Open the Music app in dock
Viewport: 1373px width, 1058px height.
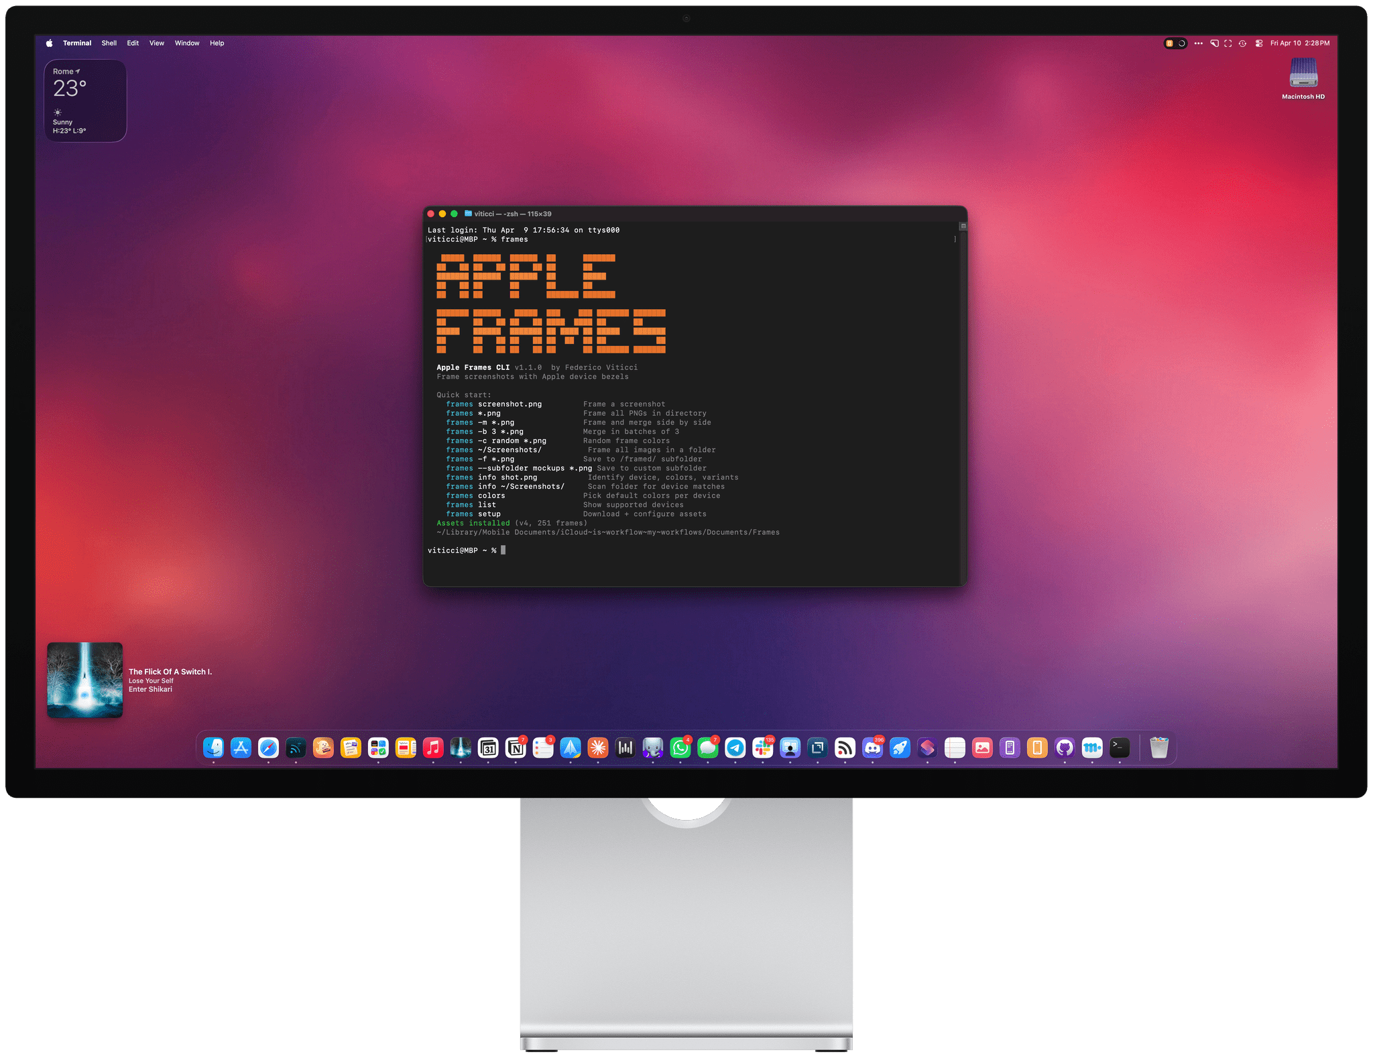433,747
